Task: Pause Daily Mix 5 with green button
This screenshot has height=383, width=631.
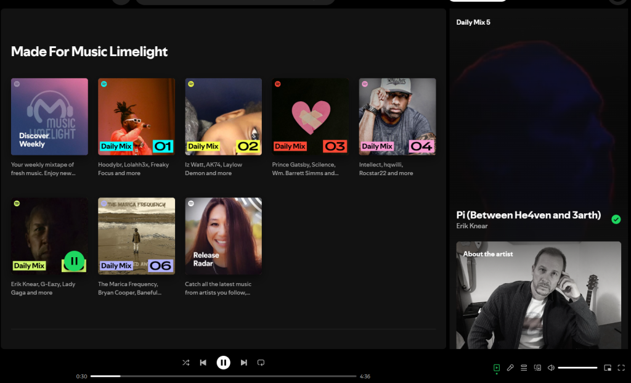Action: coord(75,261)
